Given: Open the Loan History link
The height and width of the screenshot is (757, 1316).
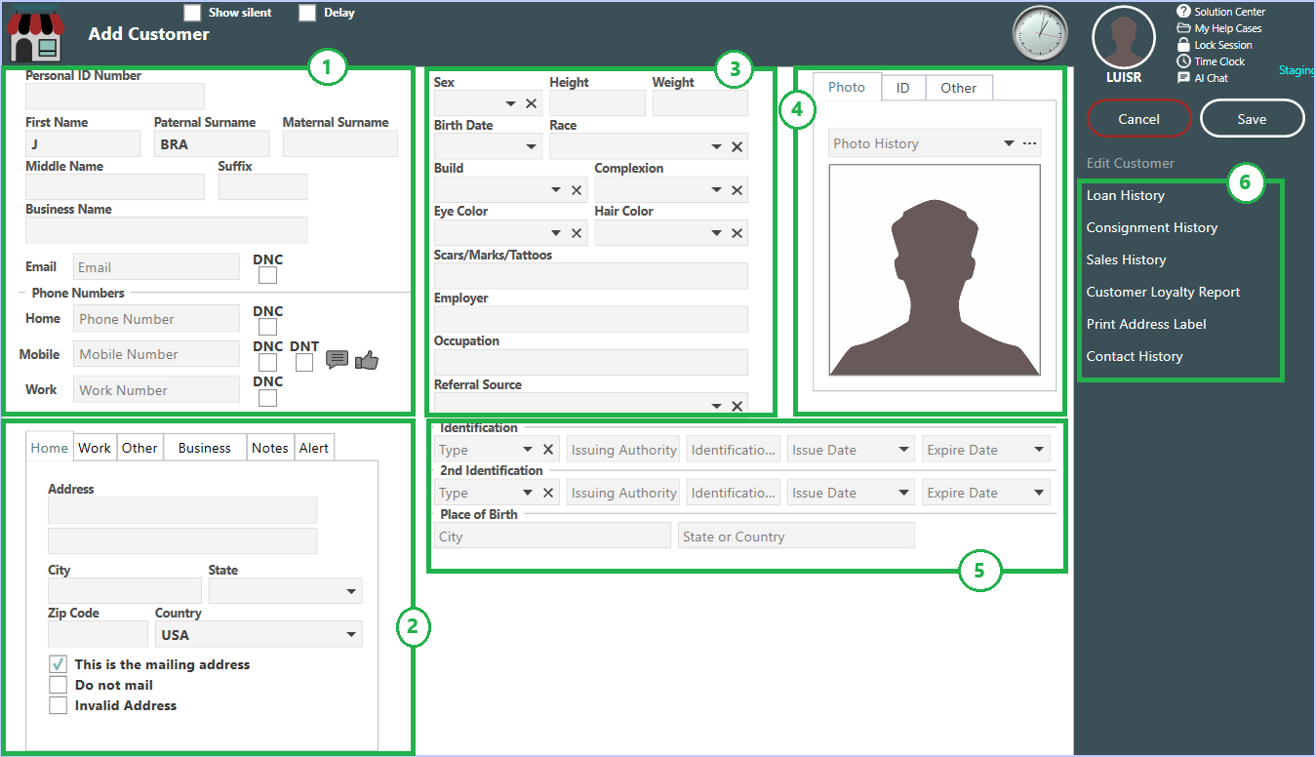Looking at the screenshot, I should coord(1126,195).
